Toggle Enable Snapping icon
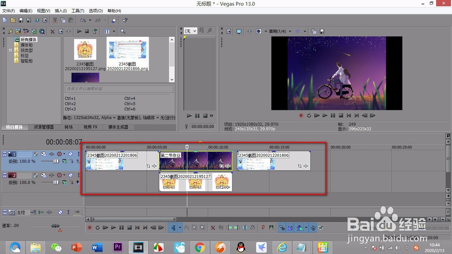Image resolution: width=452 pixels, height=254 pixels. tap(282, 228)
